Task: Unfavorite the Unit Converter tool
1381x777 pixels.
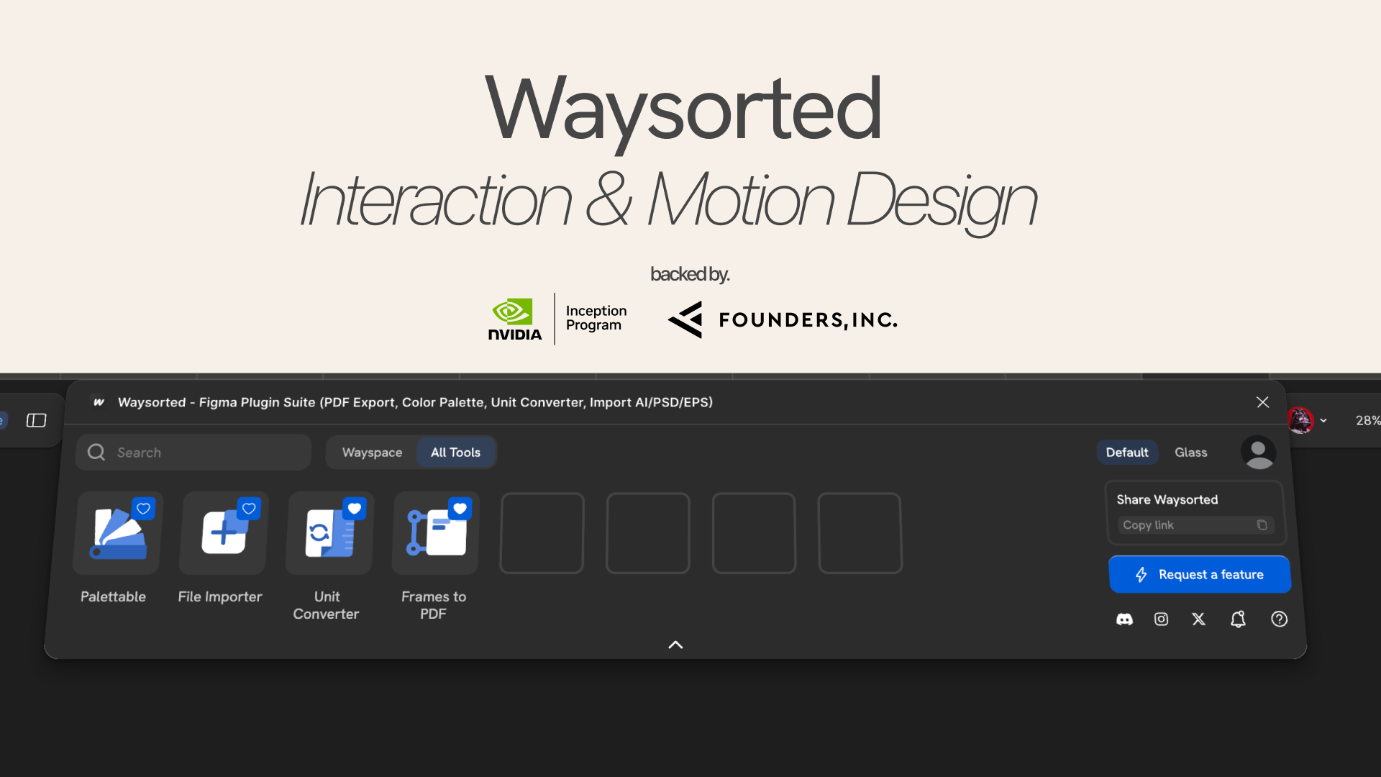Action: [355, 509]
